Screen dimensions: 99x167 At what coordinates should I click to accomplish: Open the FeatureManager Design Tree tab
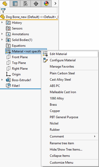[5, 3]
